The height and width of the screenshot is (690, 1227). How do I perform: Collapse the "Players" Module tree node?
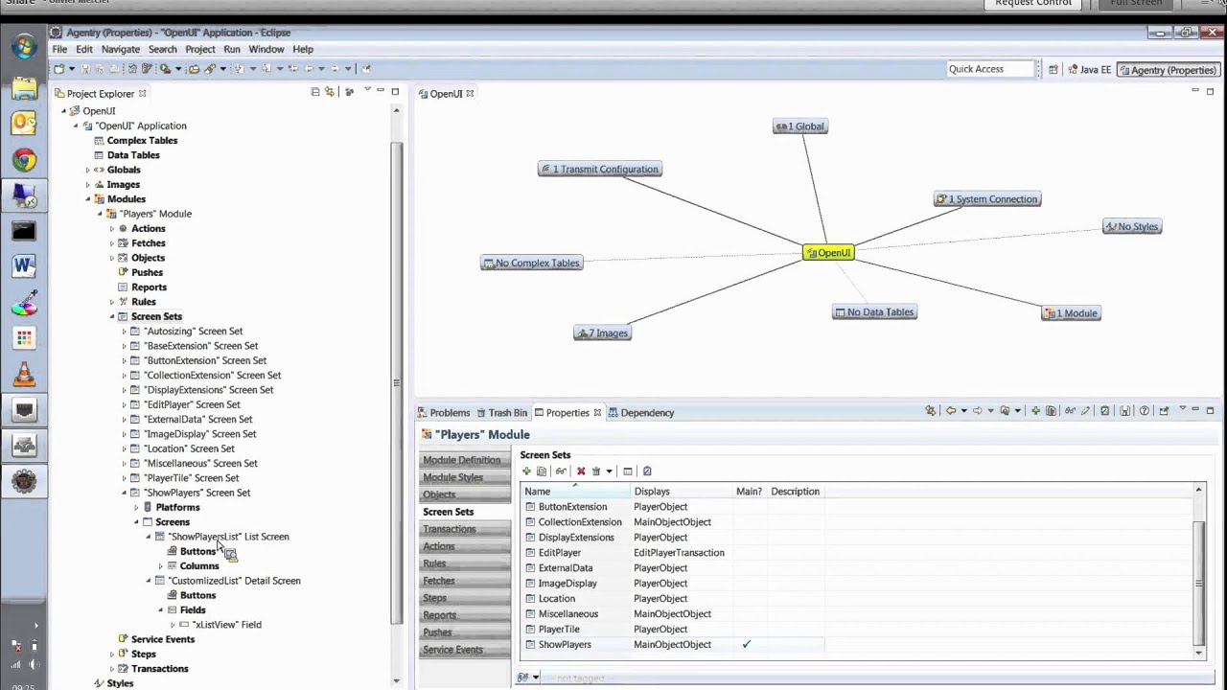coord(100,214)
